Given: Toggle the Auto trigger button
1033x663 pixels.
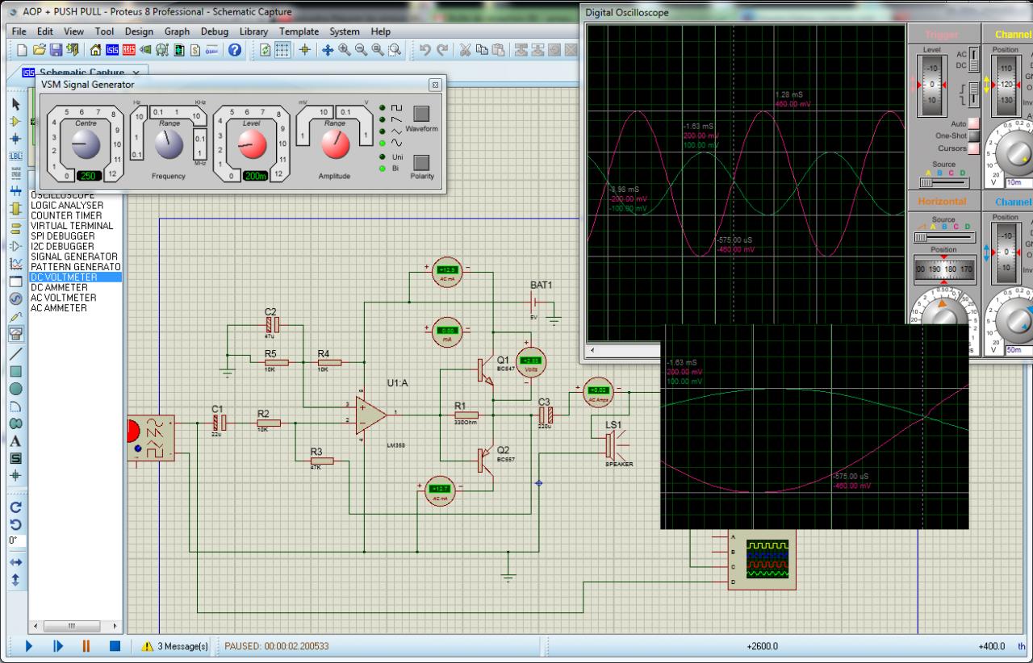Looking at the screenshot, I should tap(974, 124).
